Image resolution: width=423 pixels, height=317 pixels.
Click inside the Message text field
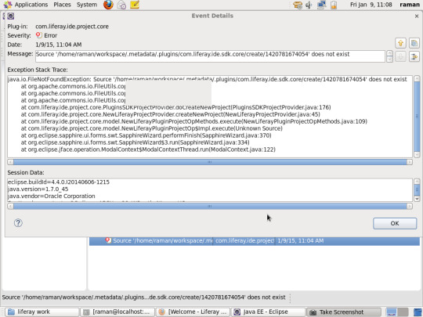click(210, 56)
